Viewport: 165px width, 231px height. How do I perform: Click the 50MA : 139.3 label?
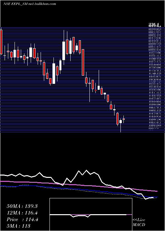click(22, 206)
